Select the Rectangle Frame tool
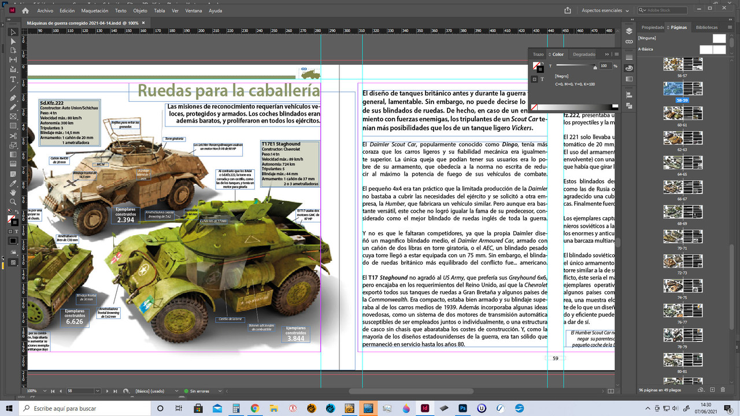The image size is (740, 416). click(13, 116)
